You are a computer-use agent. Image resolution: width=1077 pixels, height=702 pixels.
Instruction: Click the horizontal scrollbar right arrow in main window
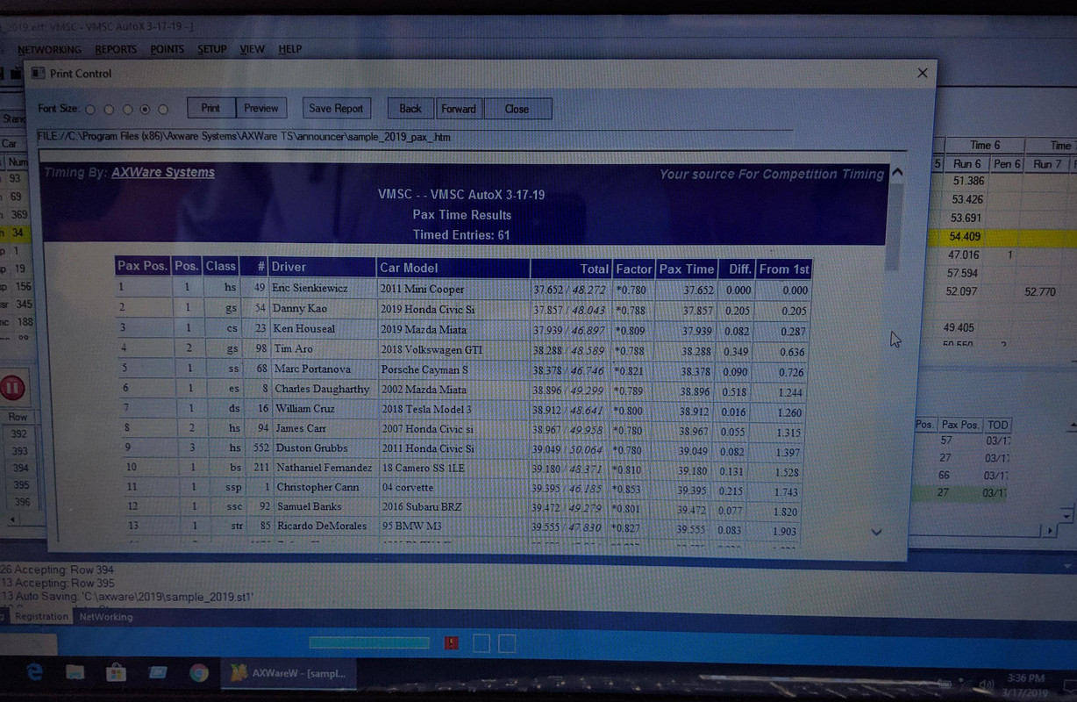(x=1049, y=531)
